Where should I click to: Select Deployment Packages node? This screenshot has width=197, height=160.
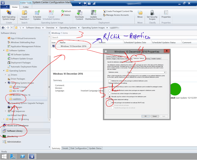[19, 62]
